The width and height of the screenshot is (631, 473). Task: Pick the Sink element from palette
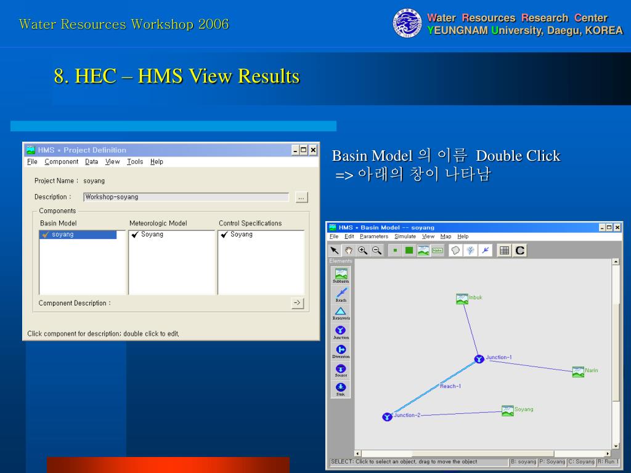point(341,389)
